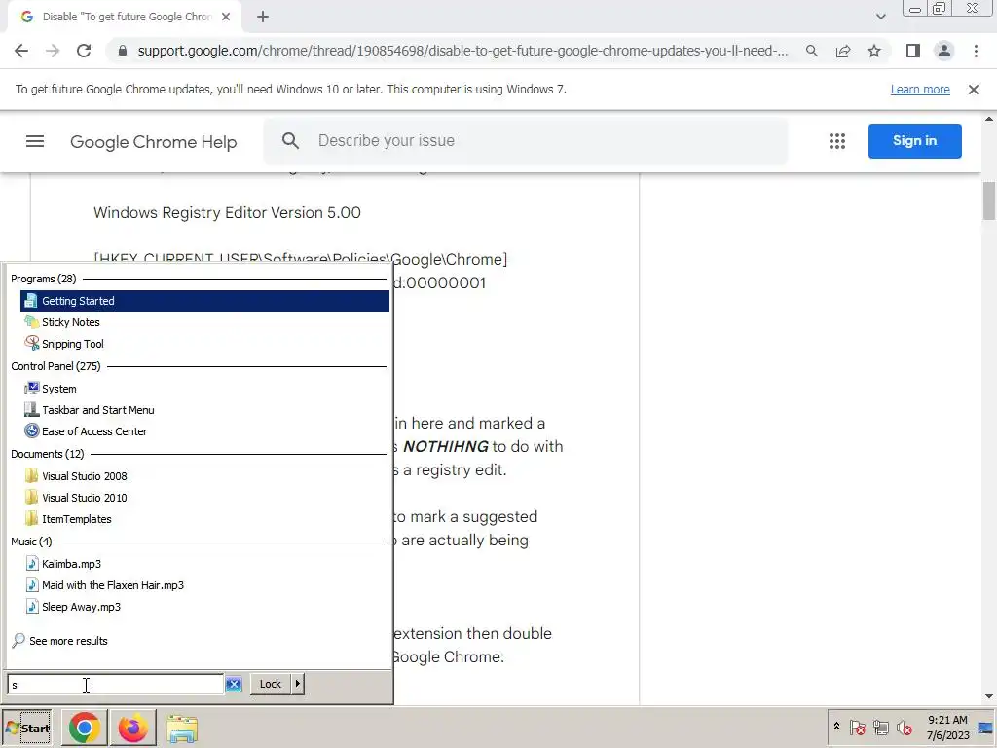The image size is (997, 748).
Task: Click Chrome in the taskbar
Action: tap(85, 729)
